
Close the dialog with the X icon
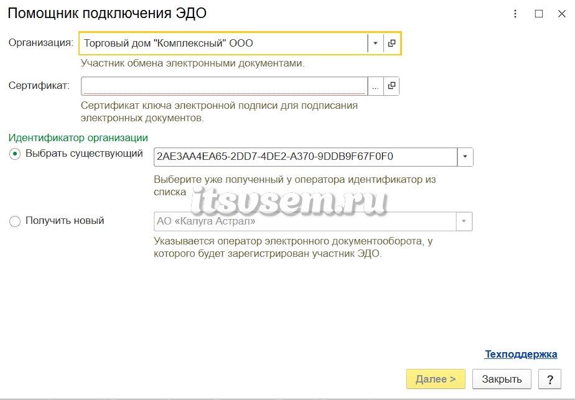(x=562, y=14)
